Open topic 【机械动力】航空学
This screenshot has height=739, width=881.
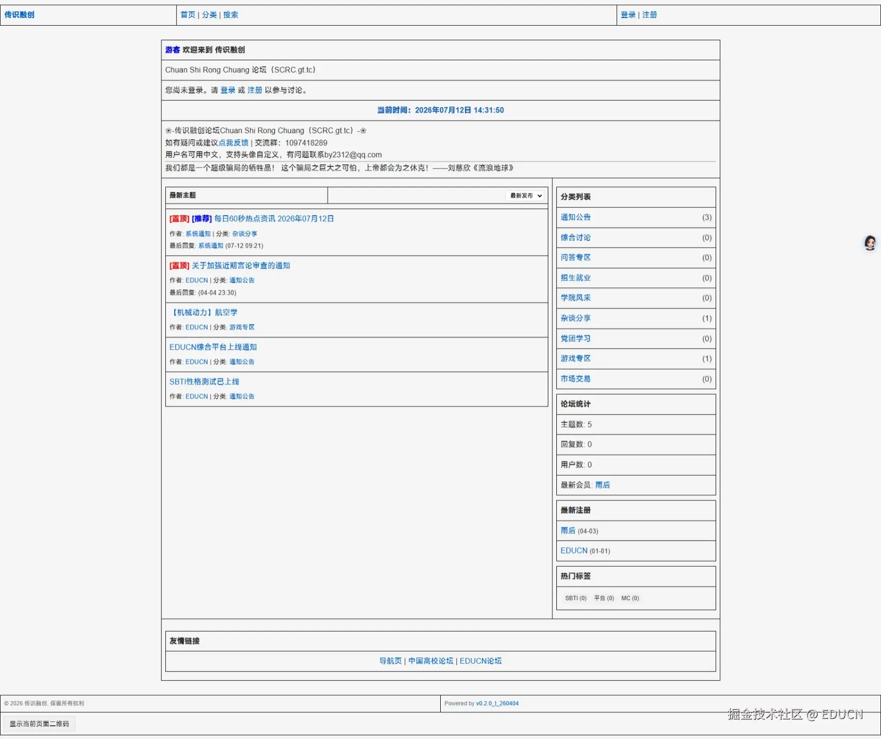click(x=204, y=312)
